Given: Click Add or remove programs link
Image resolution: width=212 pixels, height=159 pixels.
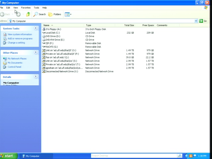Looking at the screenshot, I should tap(20, 38).
